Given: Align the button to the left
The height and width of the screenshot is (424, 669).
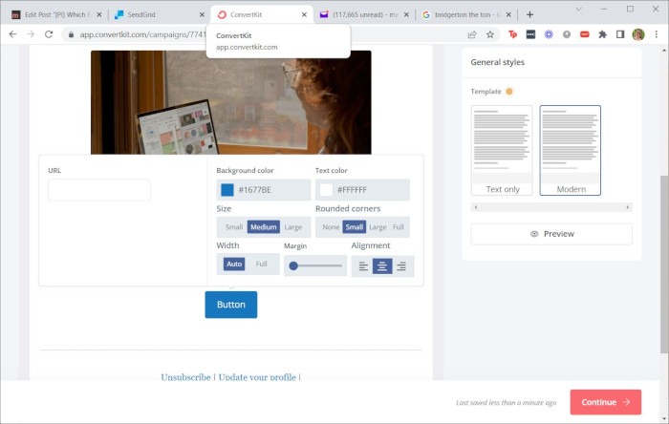Looking at the screenshot, I should pos(363,266).
